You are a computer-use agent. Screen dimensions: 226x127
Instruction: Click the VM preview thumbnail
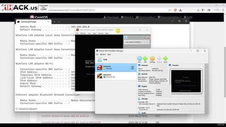(186, 81)
